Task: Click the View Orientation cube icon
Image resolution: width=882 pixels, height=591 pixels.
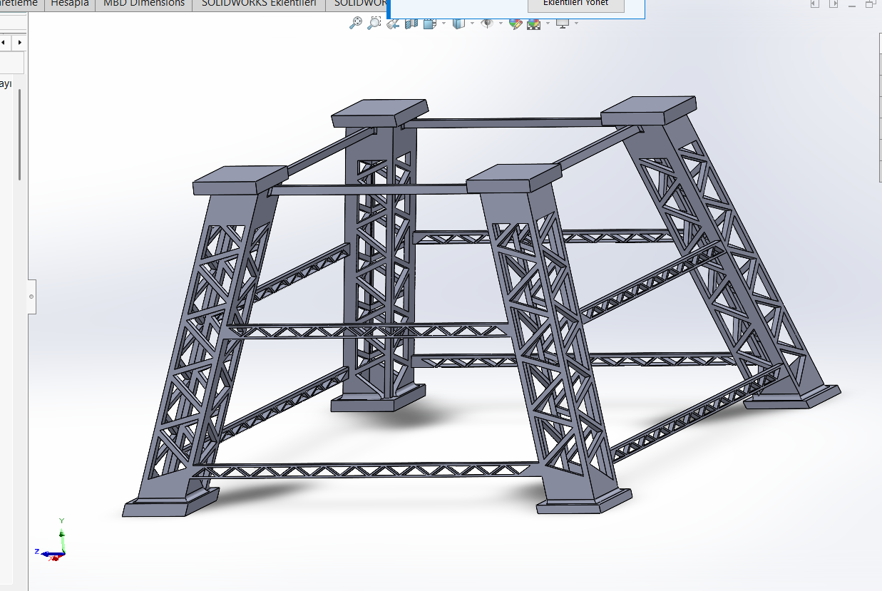Action: pyautogui.click(x=430, y=24)
